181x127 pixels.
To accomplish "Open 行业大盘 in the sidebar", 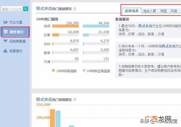I will click(15, 22).
